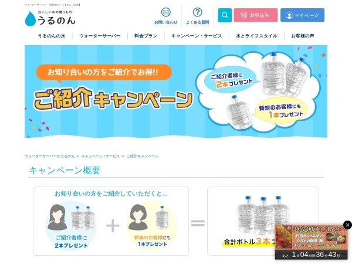Select キャンペーン・サービス in the navigation
The height and width of the screenshot is (264, 352).
(x=197, y=36)
